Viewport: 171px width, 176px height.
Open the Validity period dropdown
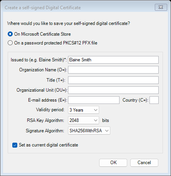(83, 110)
